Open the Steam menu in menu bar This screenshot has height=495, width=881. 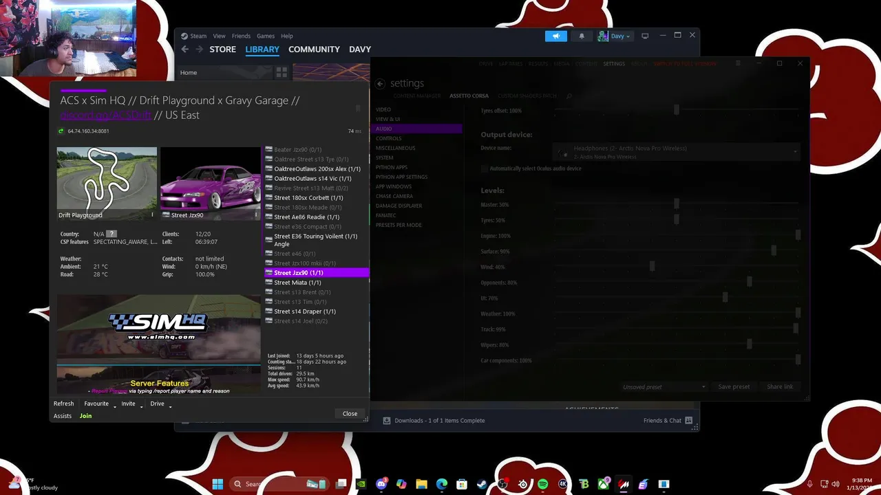coord(198,36)
